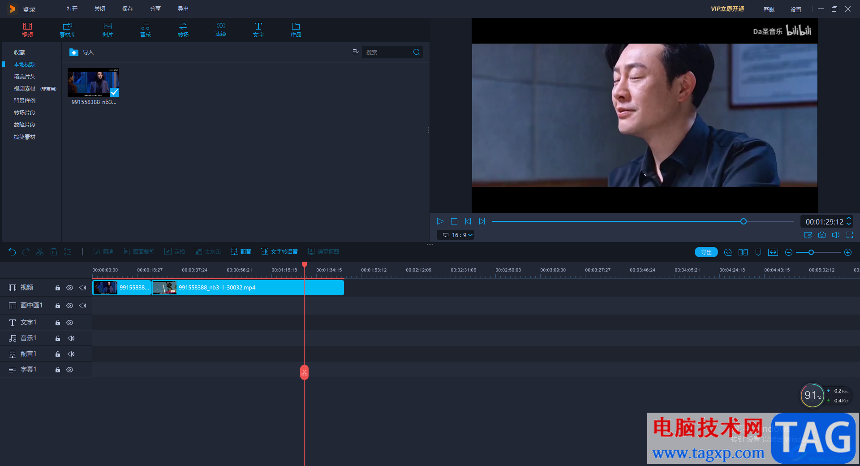
Task: Open the 保存 menu item
Action: [x=128, y=9]
